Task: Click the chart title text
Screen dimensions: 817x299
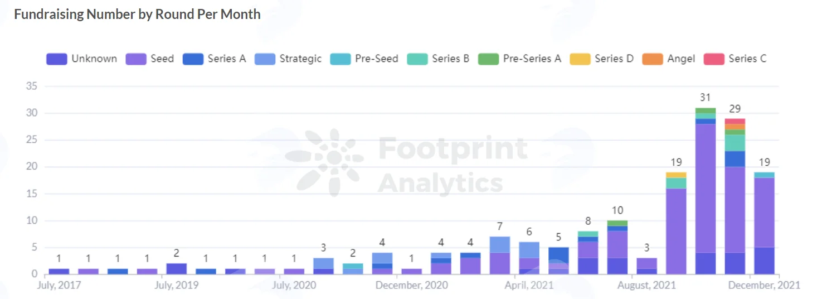Action: [137, 15]
